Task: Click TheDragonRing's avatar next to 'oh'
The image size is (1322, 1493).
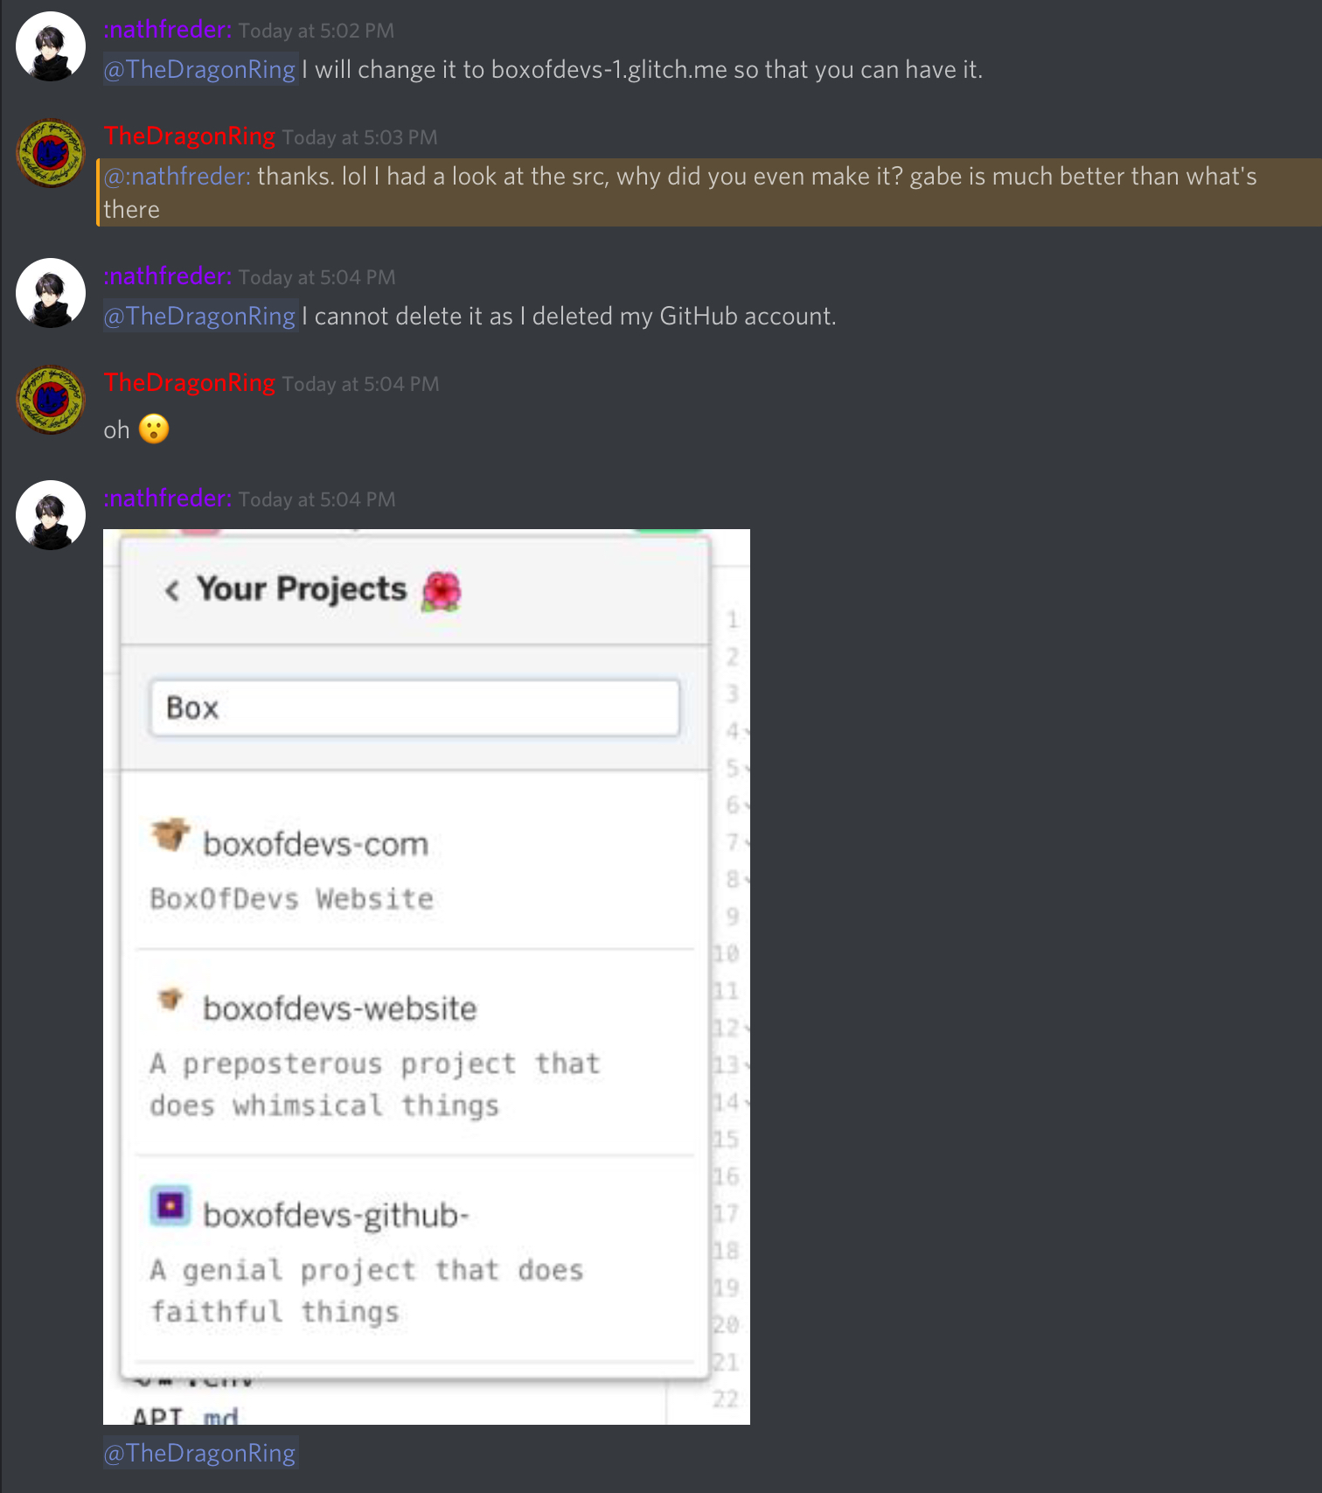Action: pos(51,400)
